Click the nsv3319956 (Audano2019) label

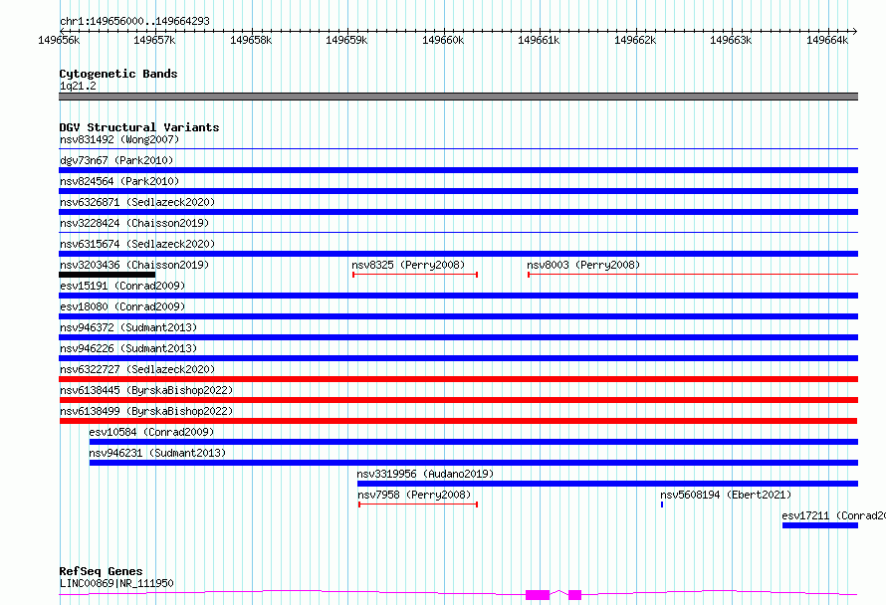[x=425, y=474]
